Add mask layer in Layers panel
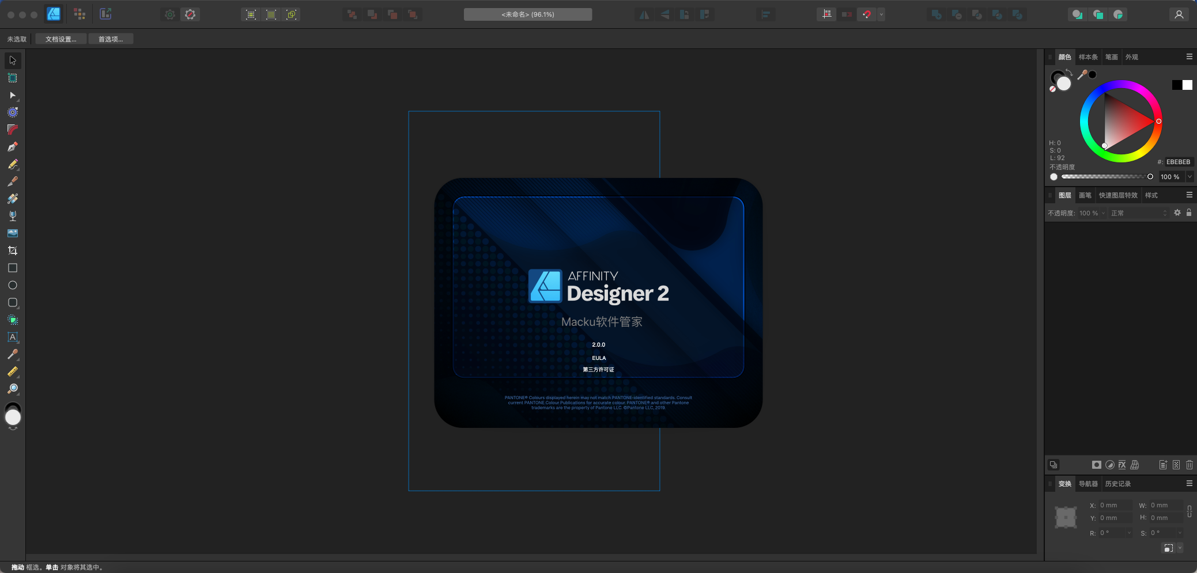 (1097, 465)
